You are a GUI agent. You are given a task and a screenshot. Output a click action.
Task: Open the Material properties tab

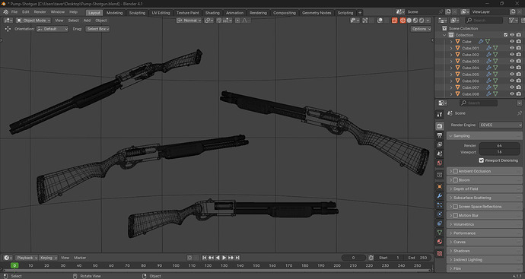[x=440, y=242]
